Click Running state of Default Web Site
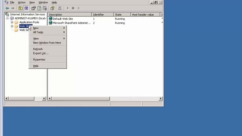This screenshot has width=242, height=136. [120, 19]
